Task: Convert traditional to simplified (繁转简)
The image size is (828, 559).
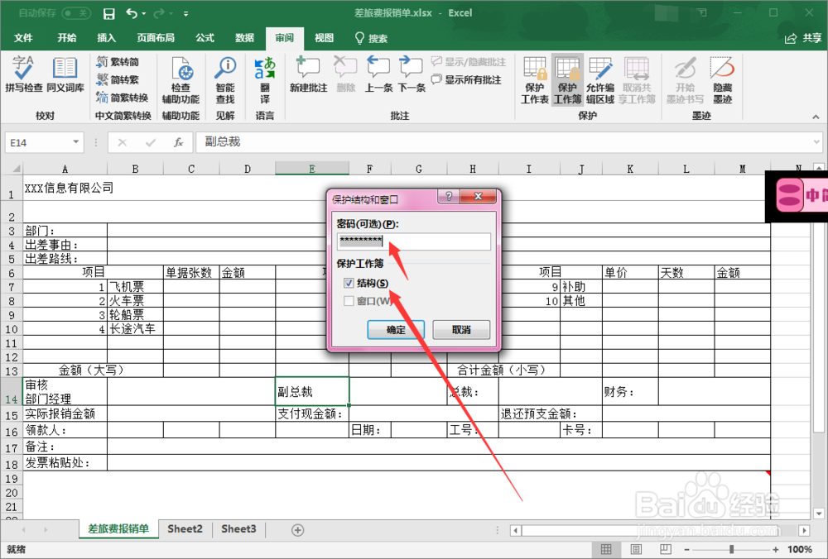Action: point(118,62)
